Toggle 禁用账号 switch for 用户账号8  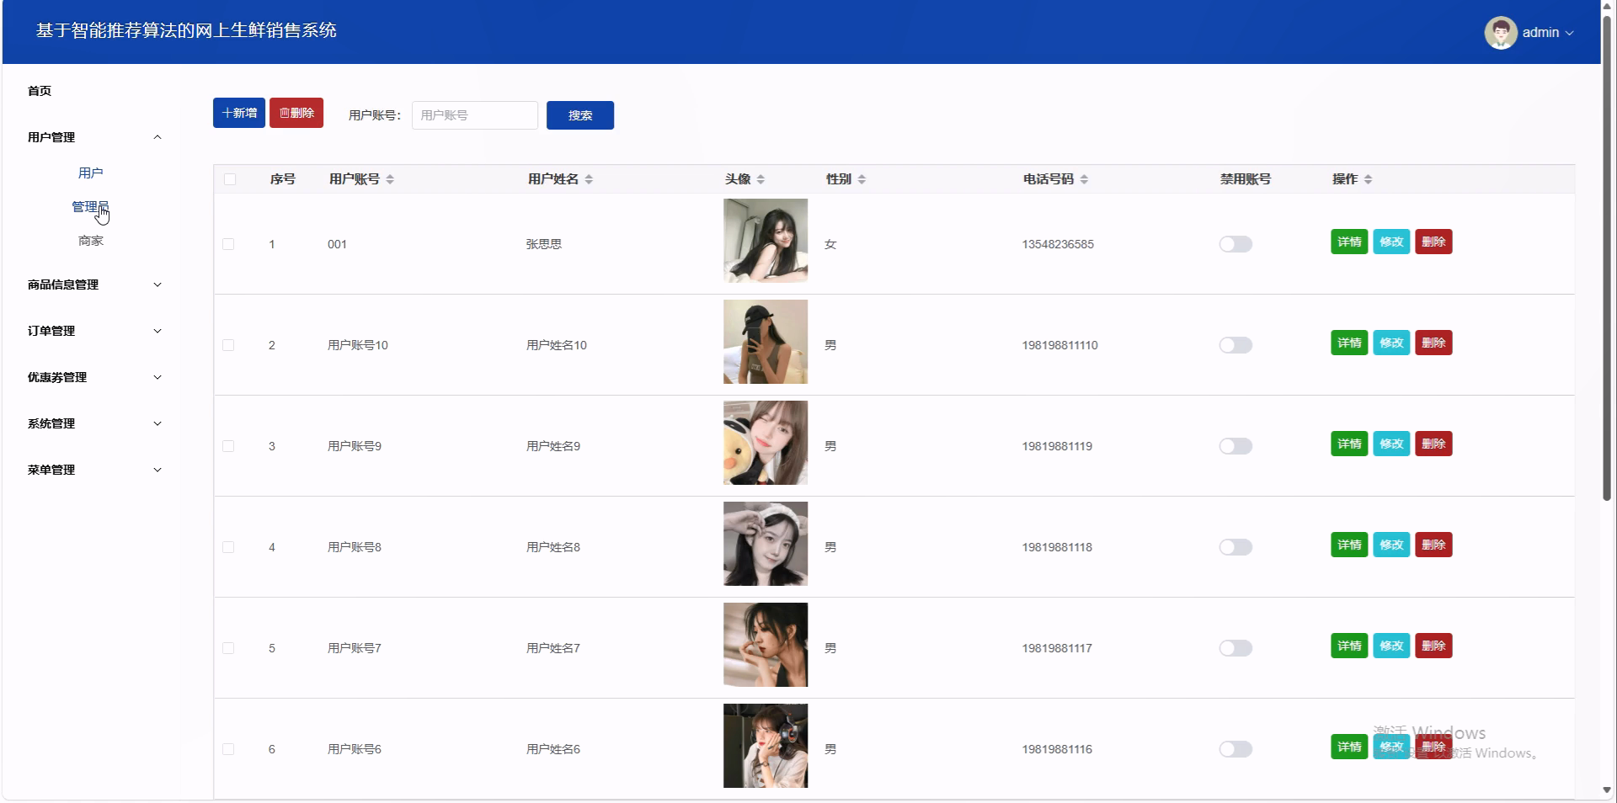[1235, 547]
